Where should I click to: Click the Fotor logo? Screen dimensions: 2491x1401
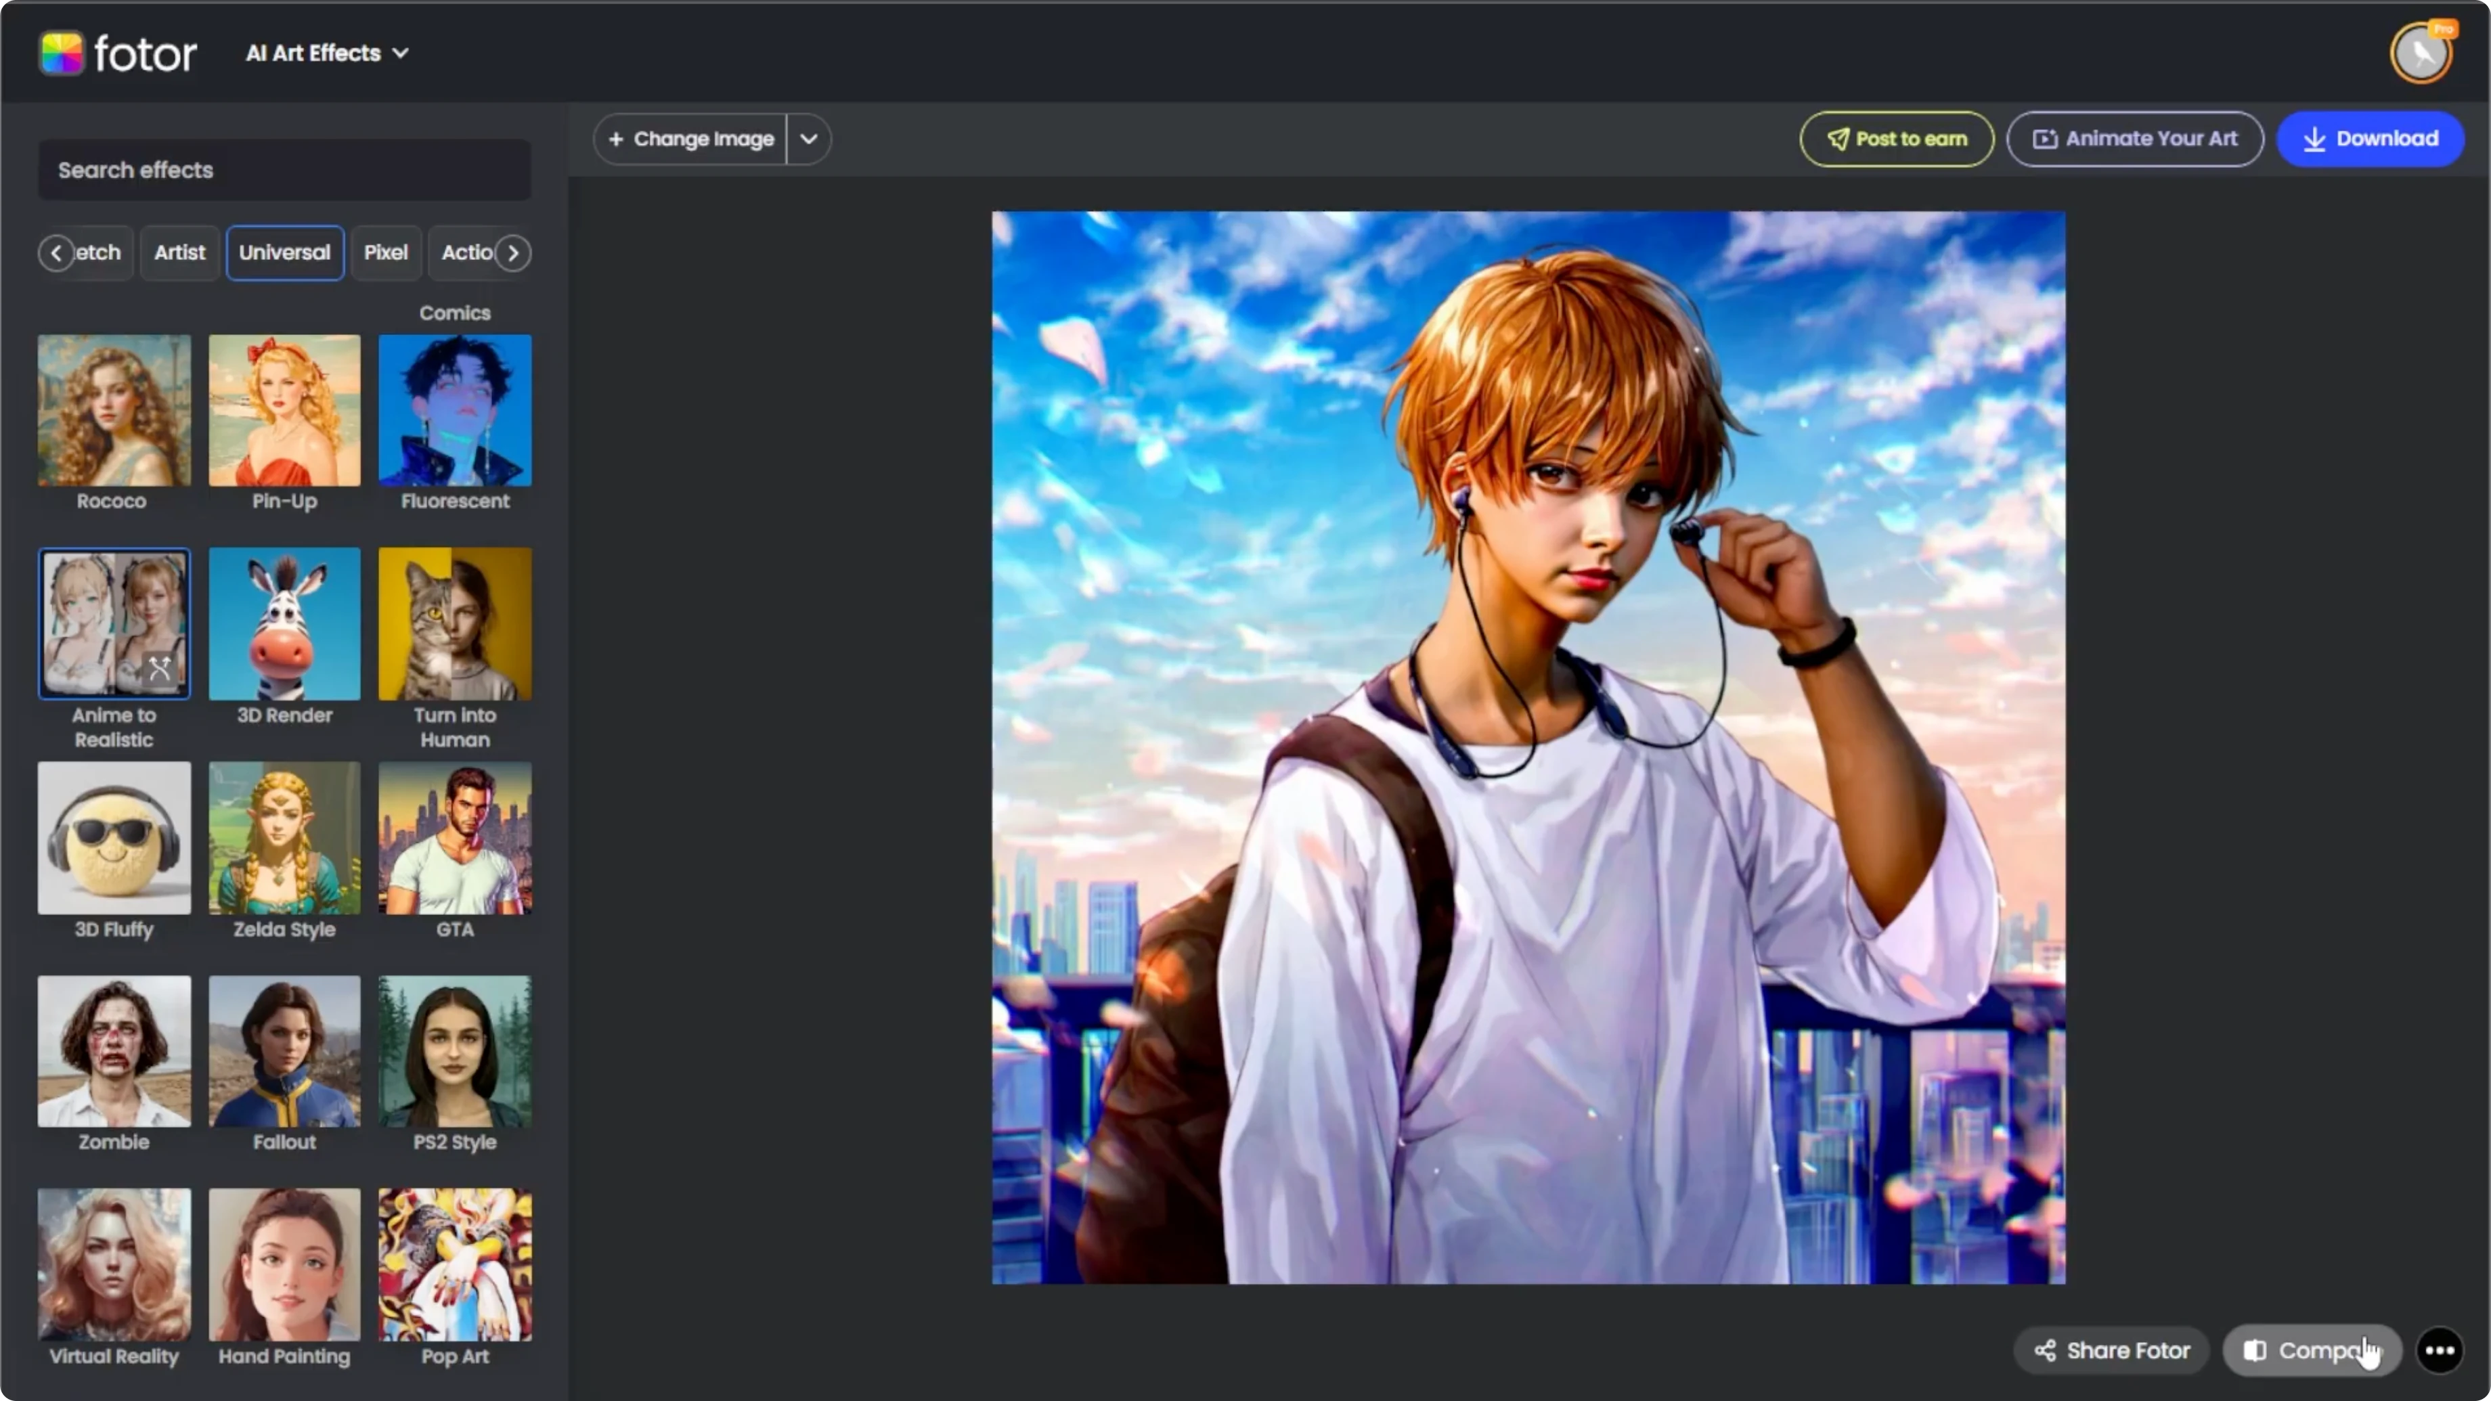point(118,53)
